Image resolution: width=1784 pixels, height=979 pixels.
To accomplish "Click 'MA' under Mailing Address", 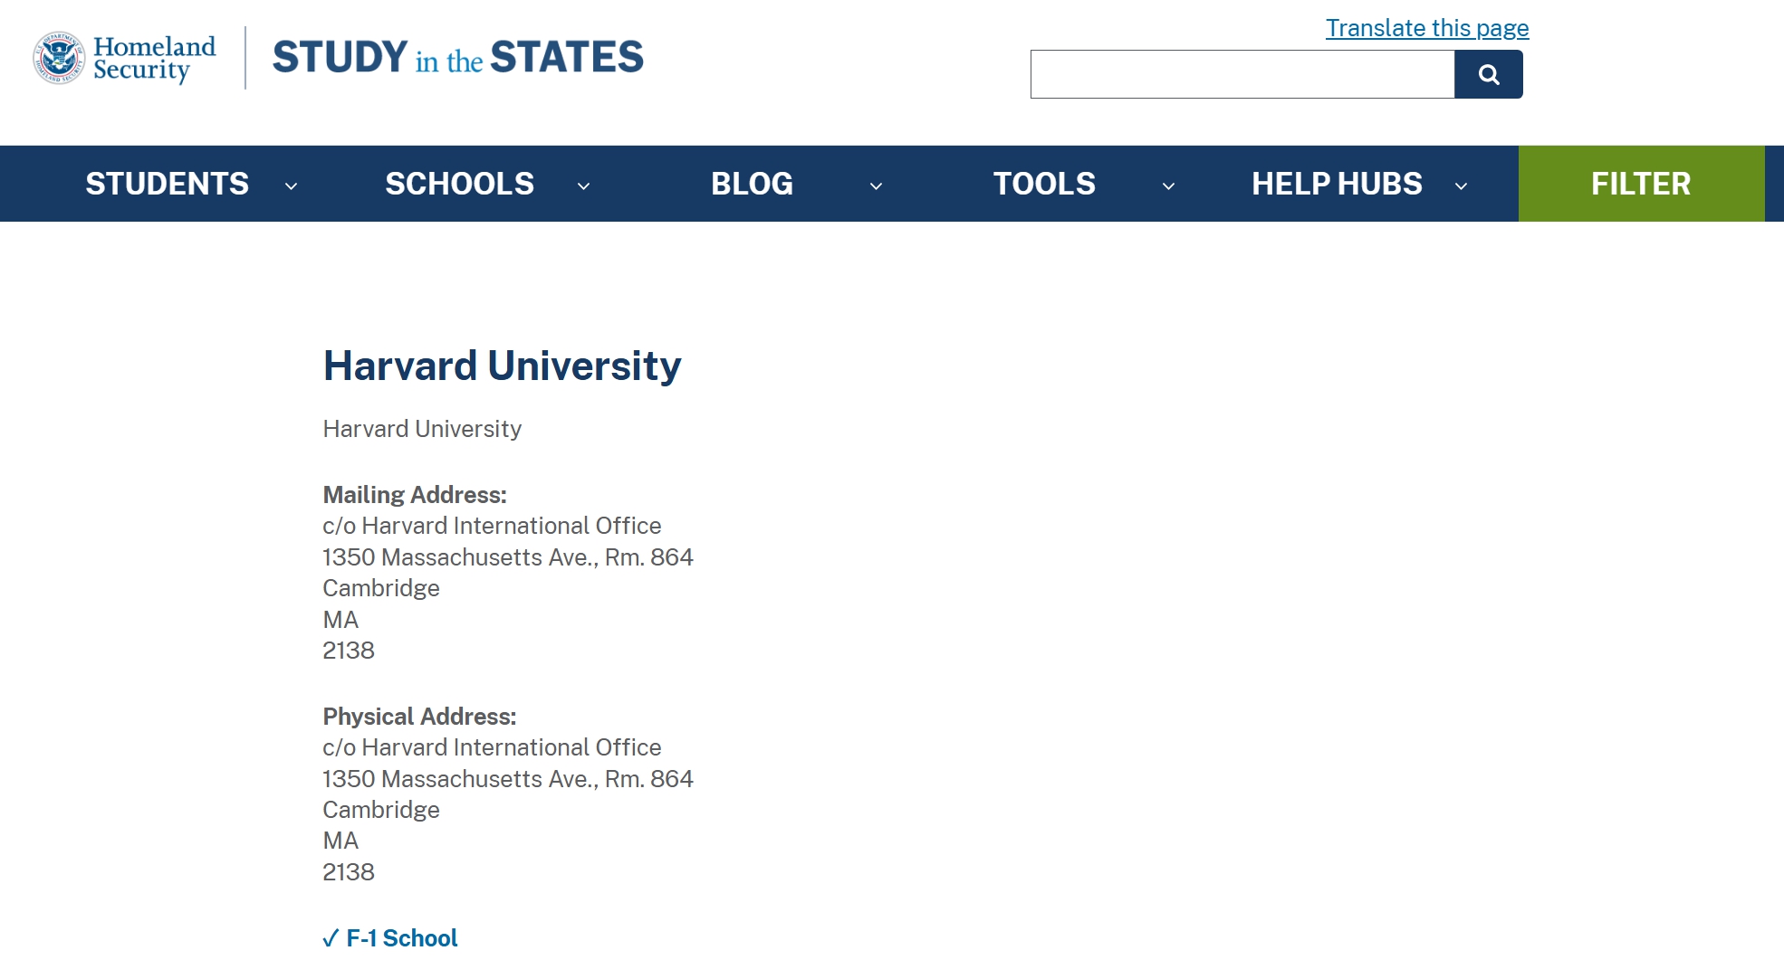I will point(340,620).
